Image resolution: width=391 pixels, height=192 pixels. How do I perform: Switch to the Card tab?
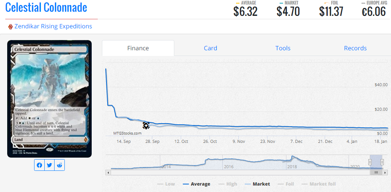pos(210,48)
